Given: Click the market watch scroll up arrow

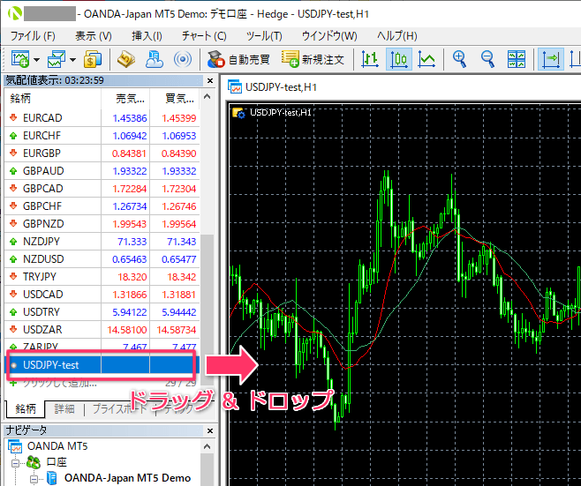Looking at the screenshot, I should pyautogui.click(x=207, y=97).
